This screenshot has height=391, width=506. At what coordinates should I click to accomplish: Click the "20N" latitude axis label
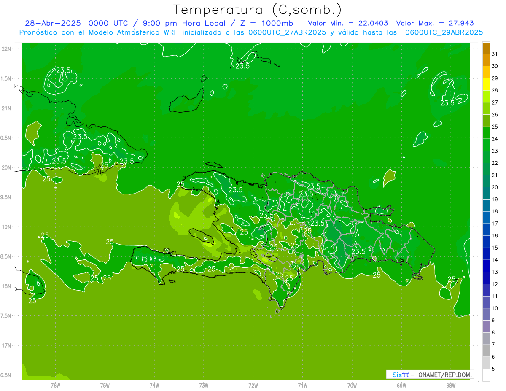pos(6,167)
